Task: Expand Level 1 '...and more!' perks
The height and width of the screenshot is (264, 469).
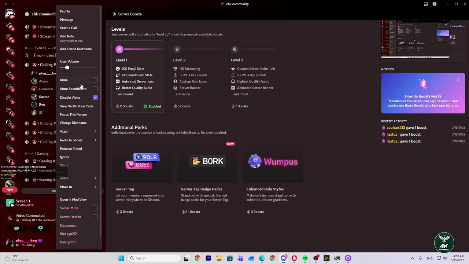Action: coord(124,94)
